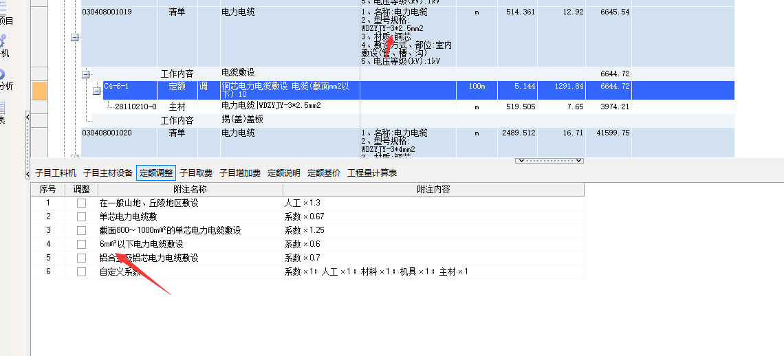
Task: Select the 28110210-0 material code
Action: (135, 107)
